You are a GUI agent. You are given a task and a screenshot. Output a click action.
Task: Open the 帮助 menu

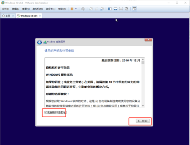[62, 9]
